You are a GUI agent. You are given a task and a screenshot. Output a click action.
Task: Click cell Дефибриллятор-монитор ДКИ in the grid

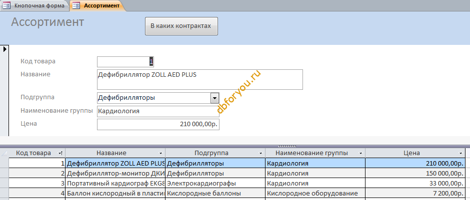click(115, 173)
